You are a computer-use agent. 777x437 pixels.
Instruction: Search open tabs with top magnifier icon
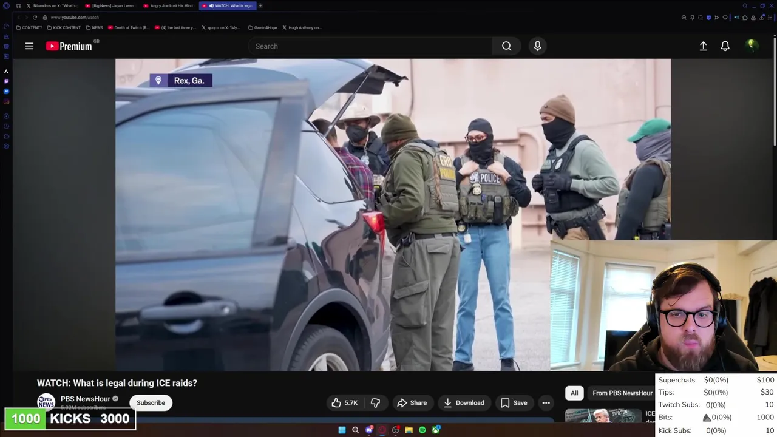click(745, 5)
